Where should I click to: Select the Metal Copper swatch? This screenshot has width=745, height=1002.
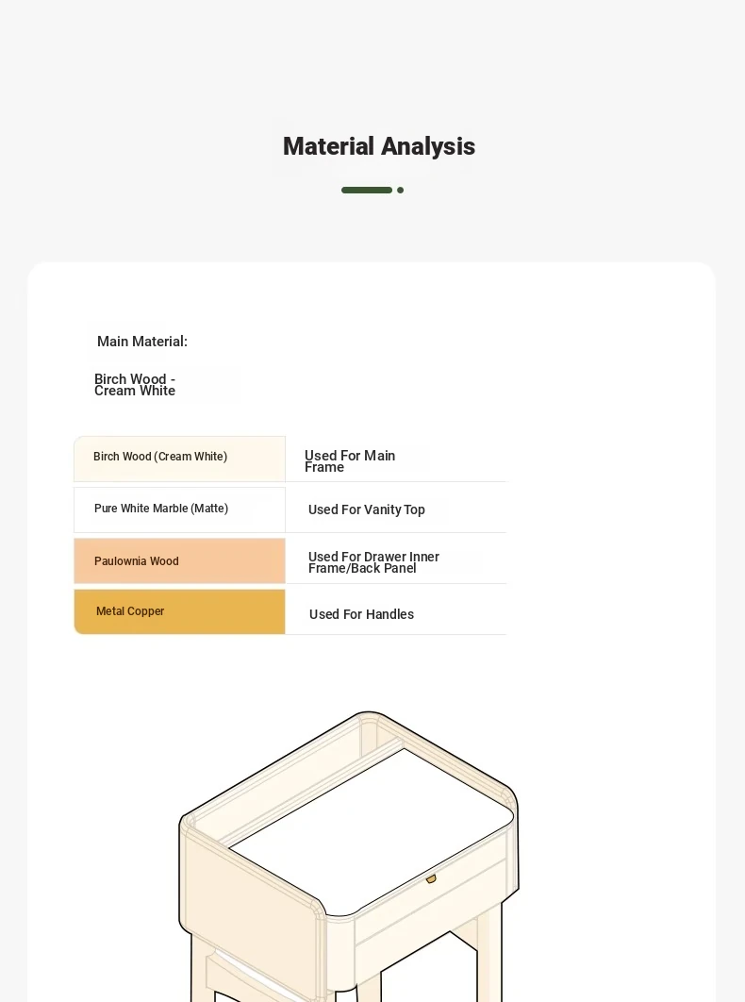[x=179, y=611]
